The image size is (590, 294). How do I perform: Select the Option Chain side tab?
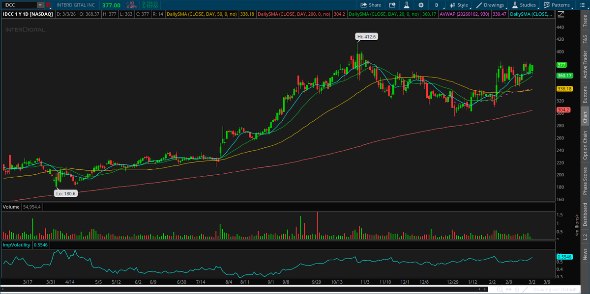pos(585,145)
